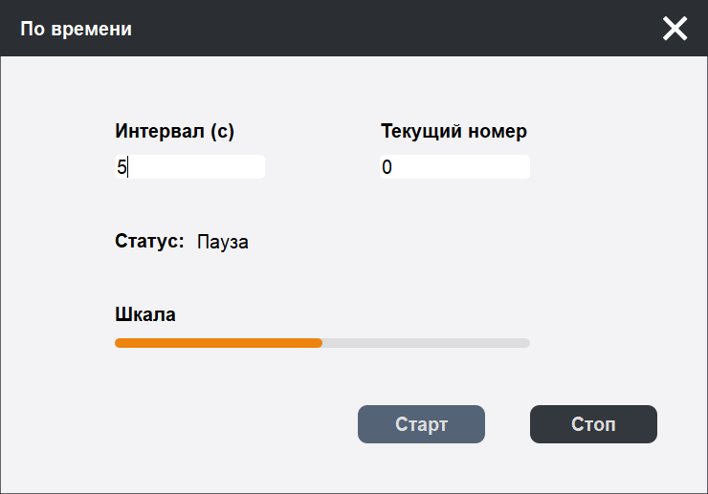
Task: Click the empty dark title bar area
Action: click(x=383, y=29)
